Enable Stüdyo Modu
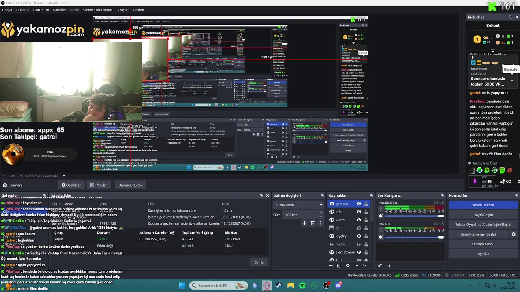520x292 pixels. [x=483, y=244]
